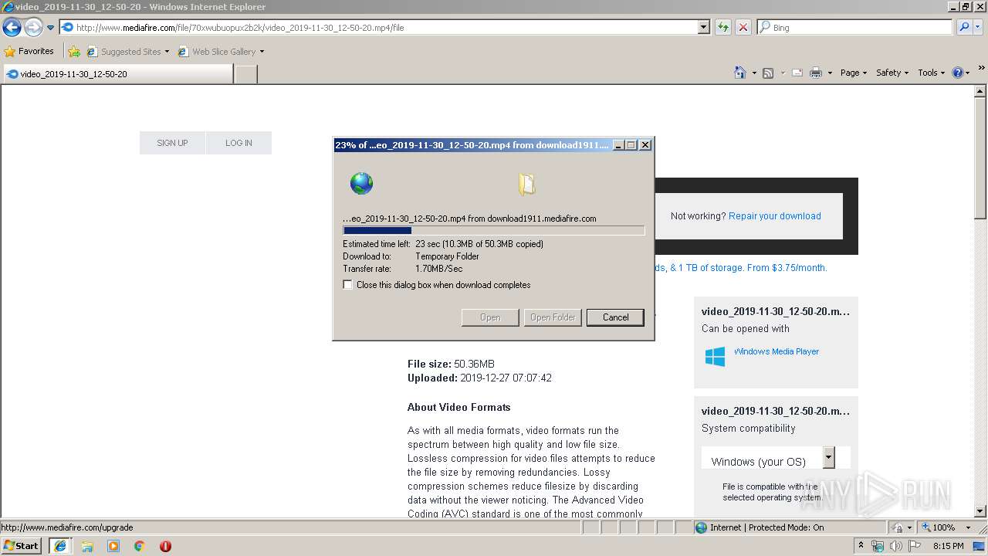Launch the media player taskbar icon

tap(113, 546)
